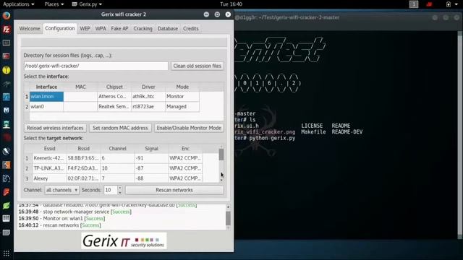The image size is (463, 260).
Task: Open the blue square dock icon
Action: pyautogui.click(x=7, y=97)
